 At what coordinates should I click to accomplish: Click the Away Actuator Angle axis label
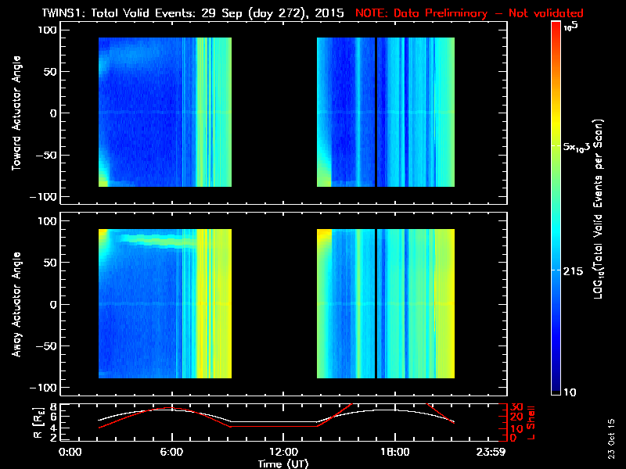(x=14, y=304)
